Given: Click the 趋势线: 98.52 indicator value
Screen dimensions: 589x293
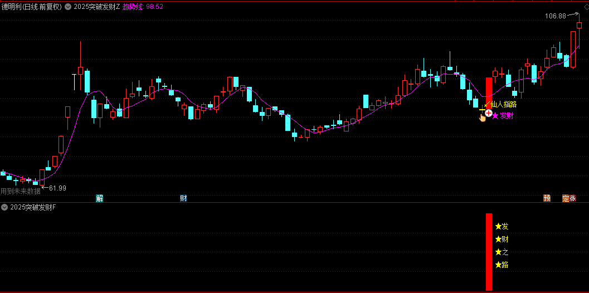Looking at the screenshot, I should (x=143, y=7).
